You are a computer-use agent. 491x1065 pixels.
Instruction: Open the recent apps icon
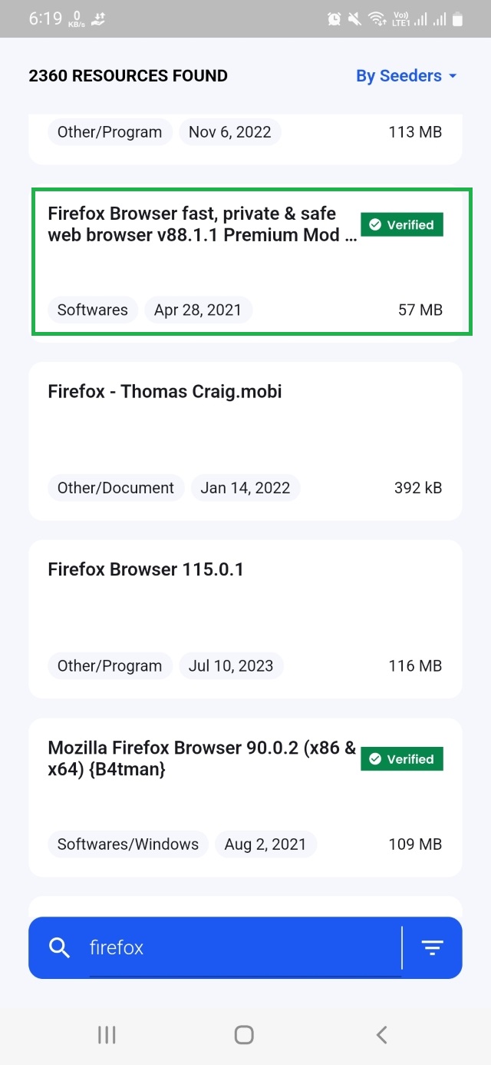point(107,1035)
